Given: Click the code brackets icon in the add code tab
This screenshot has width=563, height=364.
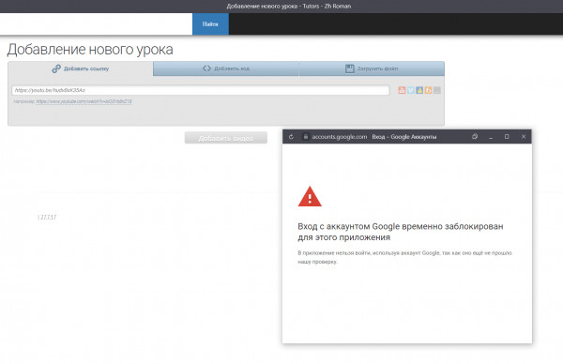Looking at the screenshot, I should (206, 68).
